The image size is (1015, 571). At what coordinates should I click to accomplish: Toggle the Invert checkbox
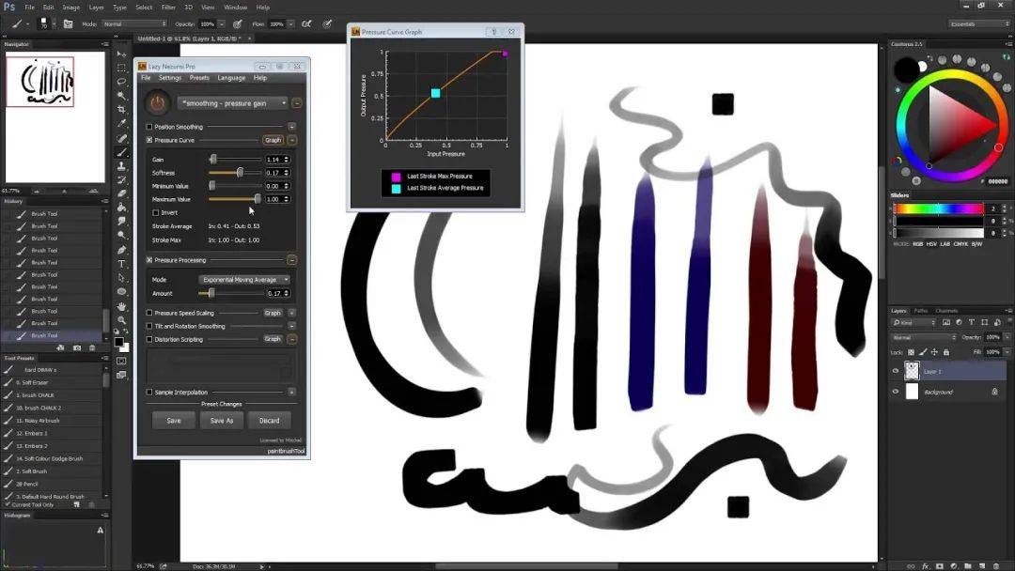[x=156, y=212]
